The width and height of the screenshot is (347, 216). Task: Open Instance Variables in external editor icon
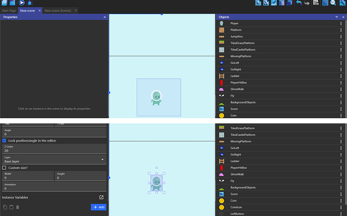click(x=102, y=197)
